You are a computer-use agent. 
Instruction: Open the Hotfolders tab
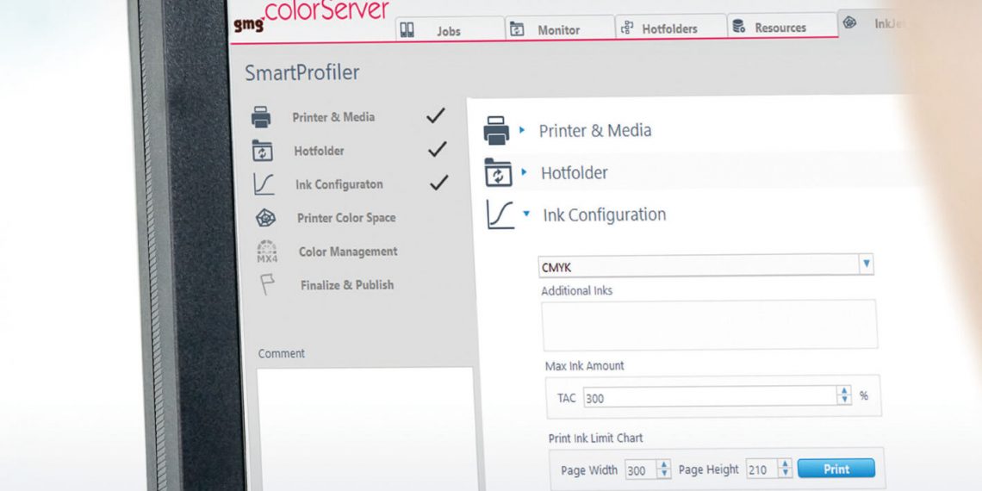(x=670, y=27)
